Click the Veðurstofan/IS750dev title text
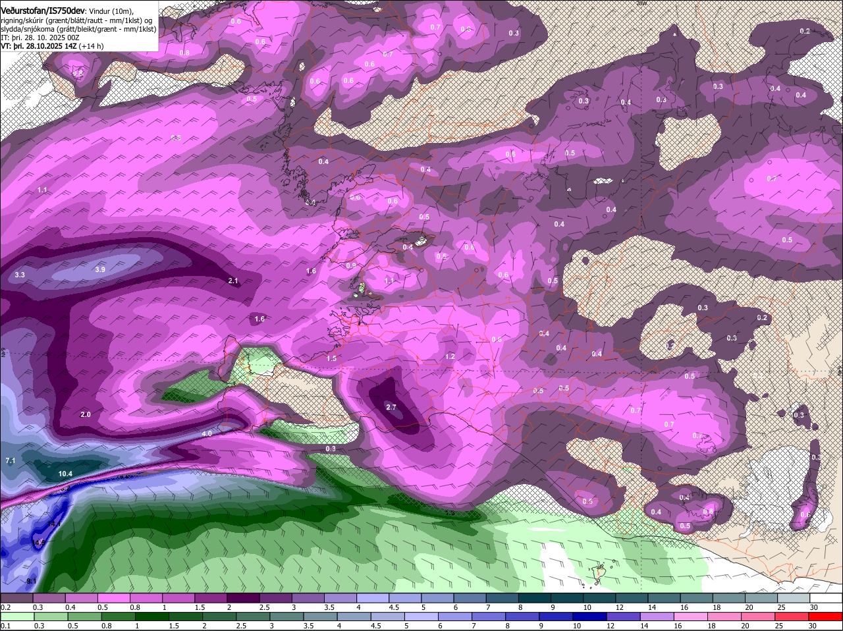Viewport: 843px width, 631px height. click(43, 11)
